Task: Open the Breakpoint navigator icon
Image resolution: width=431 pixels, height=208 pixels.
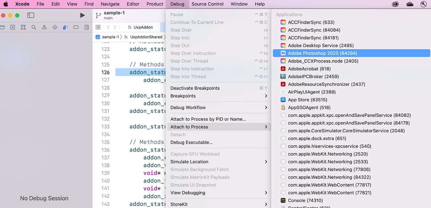Action: point(76,27)
